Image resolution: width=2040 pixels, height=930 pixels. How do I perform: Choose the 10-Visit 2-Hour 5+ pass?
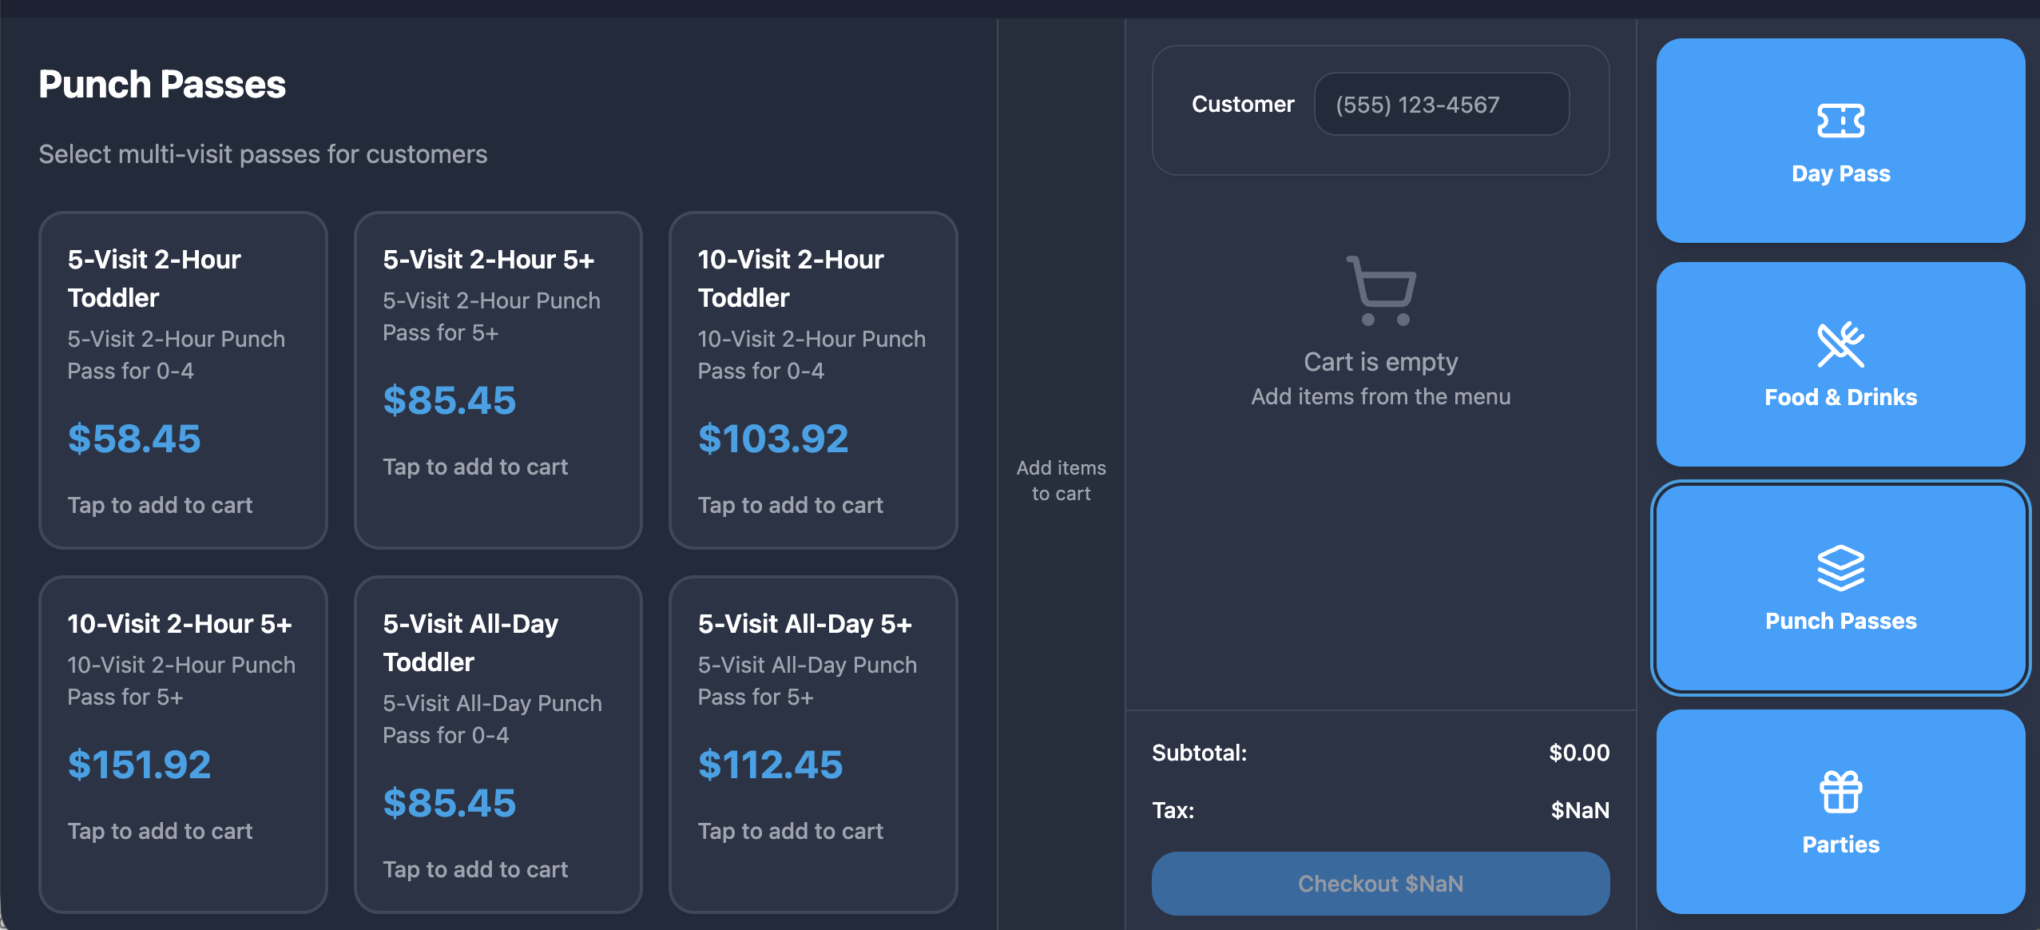tap(183, 745)
